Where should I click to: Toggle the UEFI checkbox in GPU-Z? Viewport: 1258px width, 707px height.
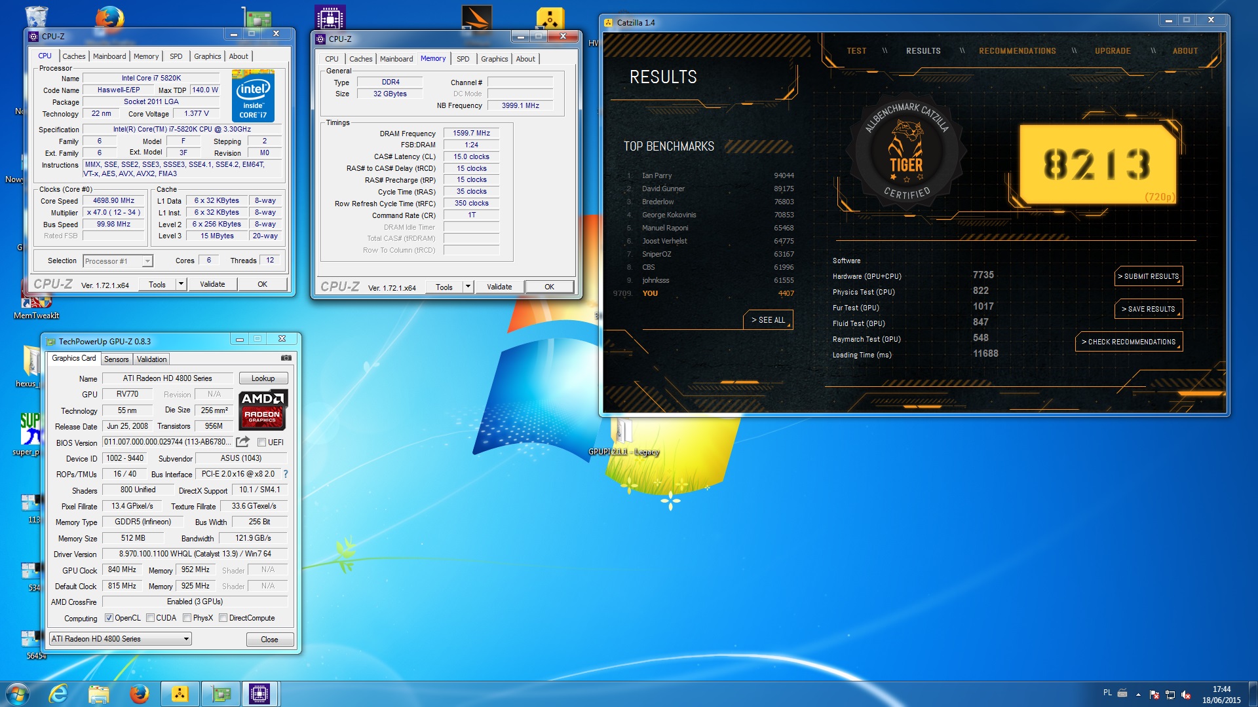pos(261,443)
